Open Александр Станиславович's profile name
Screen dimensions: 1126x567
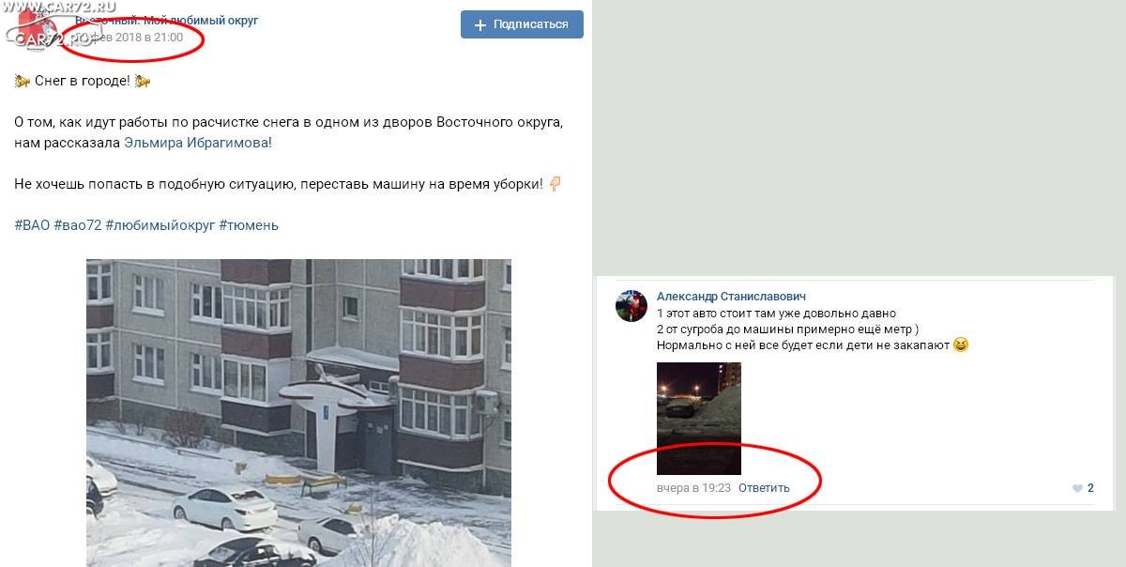[731, 297]
